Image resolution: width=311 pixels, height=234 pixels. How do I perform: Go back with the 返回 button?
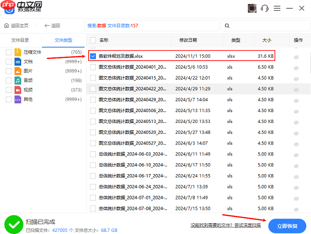(52, 26)
